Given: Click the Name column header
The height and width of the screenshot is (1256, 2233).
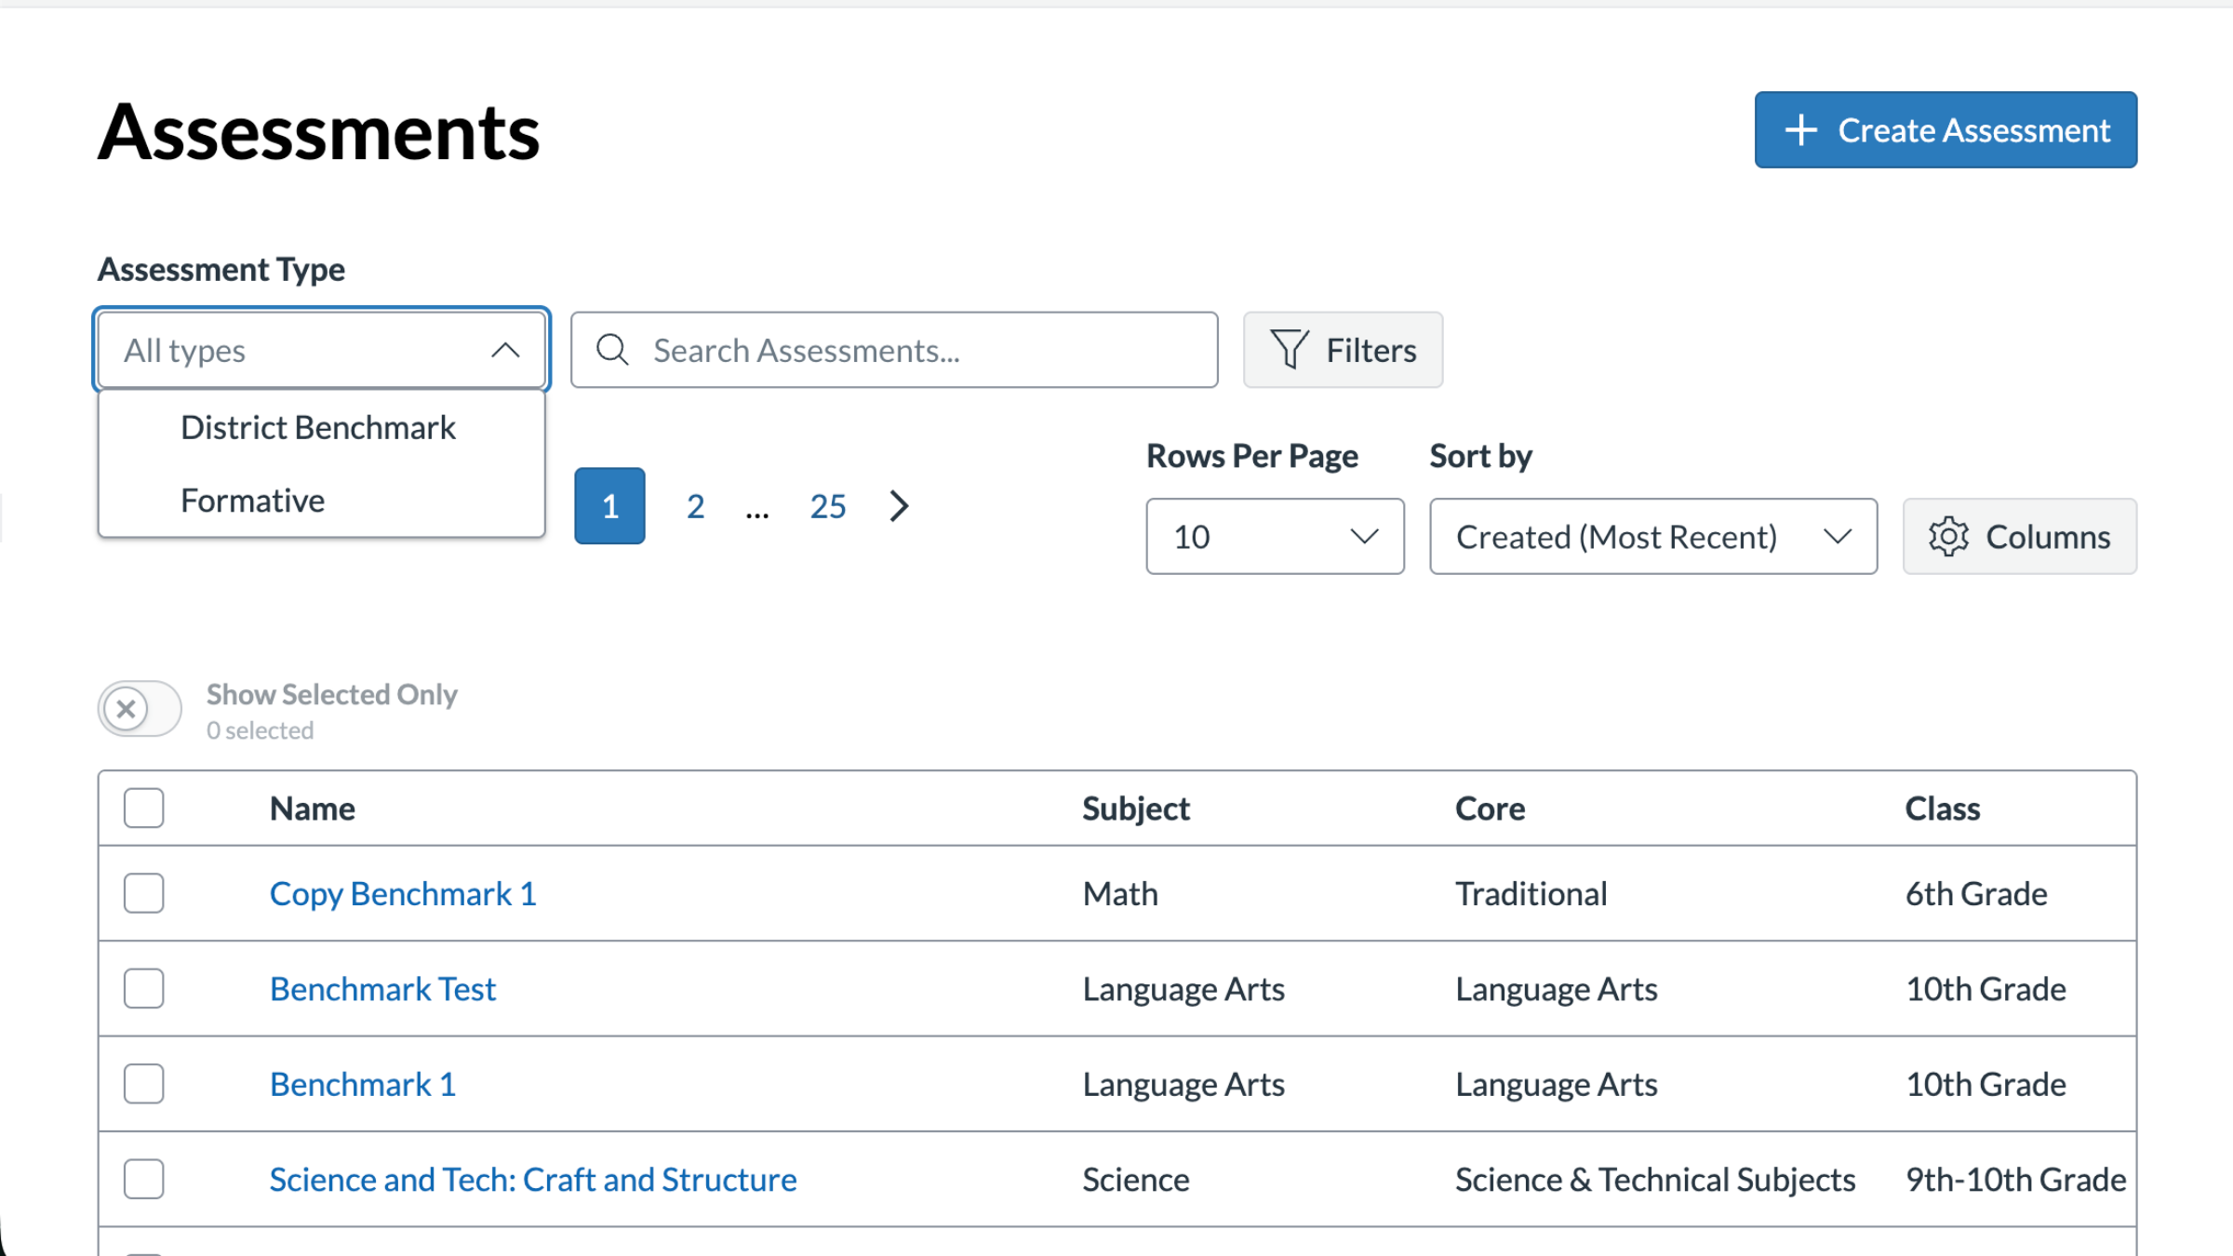Looking at the screenshot, I should pos(313,808).
